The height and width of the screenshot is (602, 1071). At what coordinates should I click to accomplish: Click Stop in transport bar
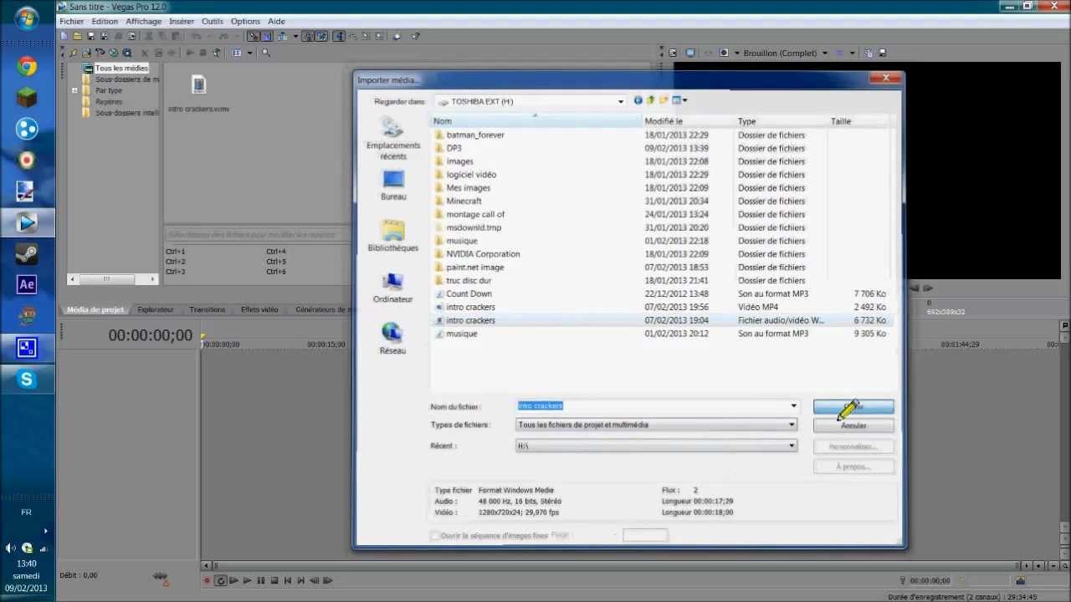274,580
